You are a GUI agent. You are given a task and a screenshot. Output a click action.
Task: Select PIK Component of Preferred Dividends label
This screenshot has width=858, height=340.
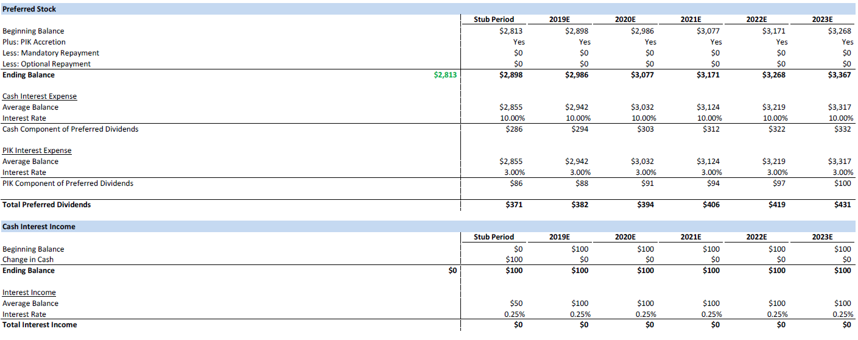pyautogui.click(x=68, y=183)
